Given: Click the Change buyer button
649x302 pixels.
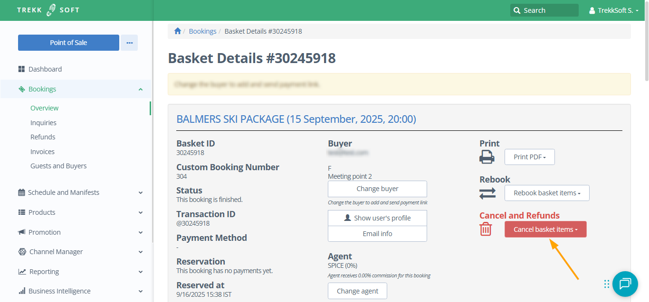Looking at the screenshot, I should click(x=377, y=189).
